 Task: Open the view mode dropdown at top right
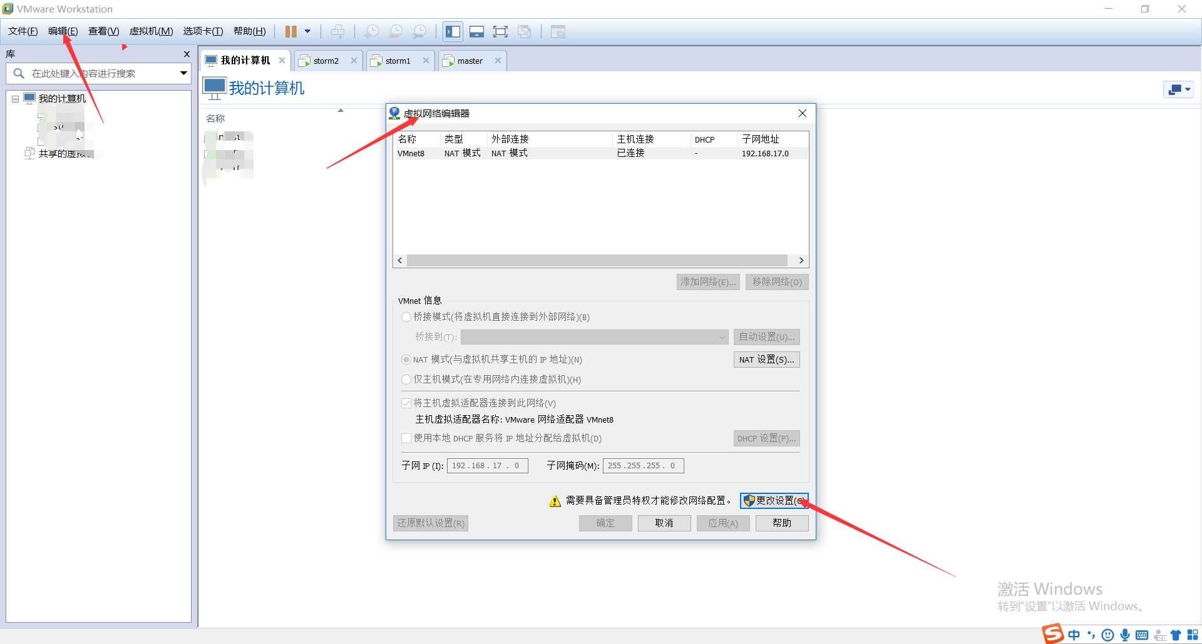coord(1179,89)
